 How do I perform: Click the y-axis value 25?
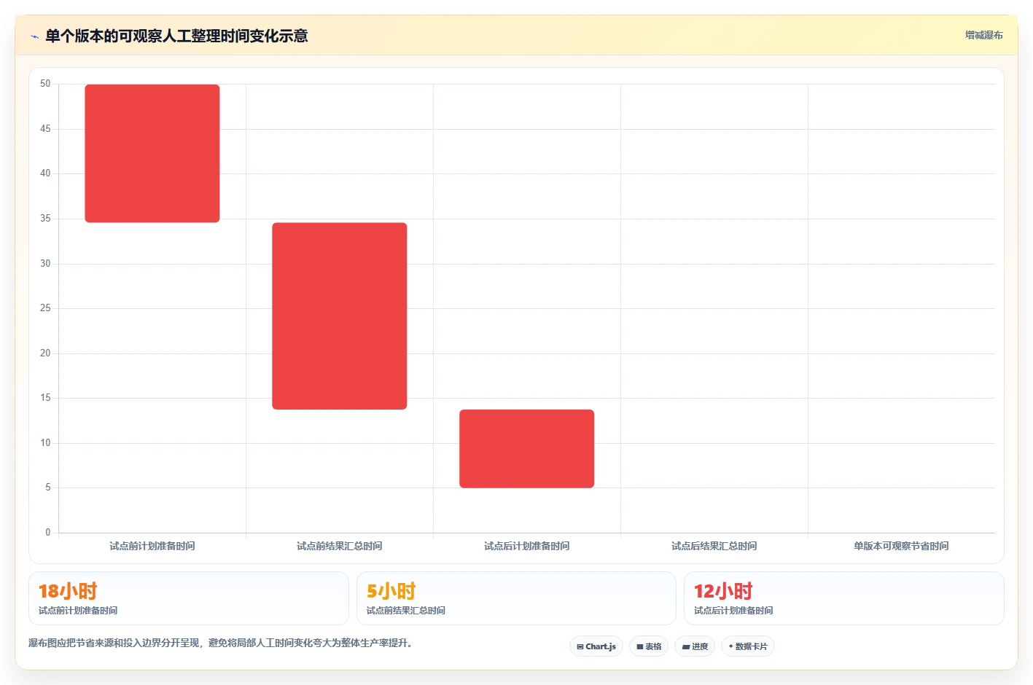45,308
